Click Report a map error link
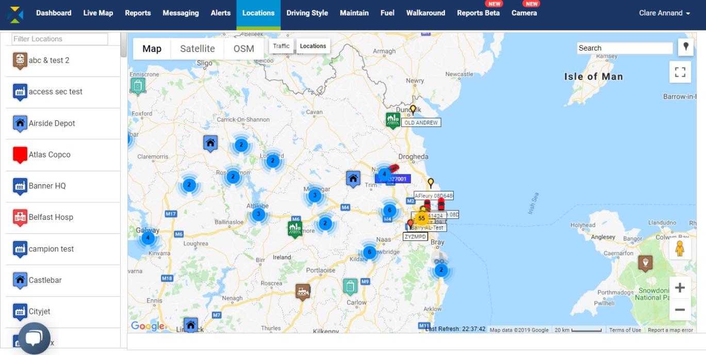 [670, 330]
